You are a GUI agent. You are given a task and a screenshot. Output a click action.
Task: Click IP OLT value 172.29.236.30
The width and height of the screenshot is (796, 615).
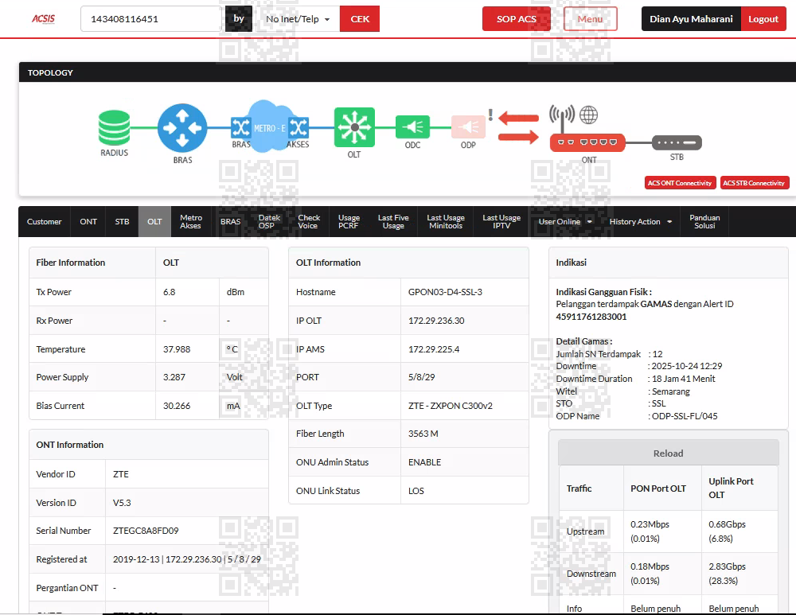click(x=436, y=321)
